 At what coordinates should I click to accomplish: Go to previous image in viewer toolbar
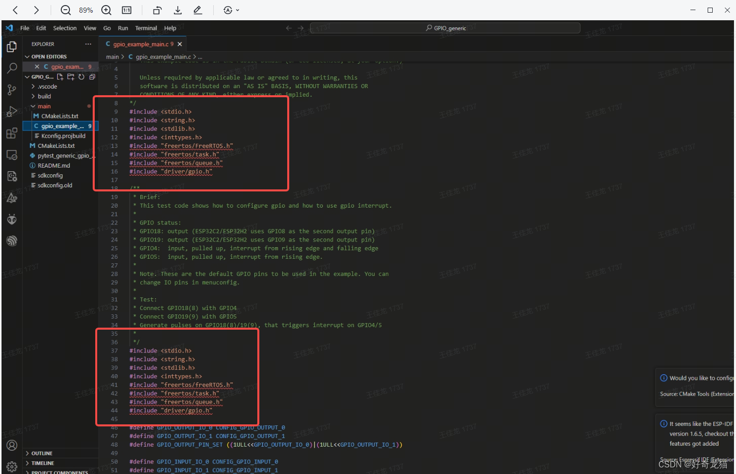coord(15,10)
